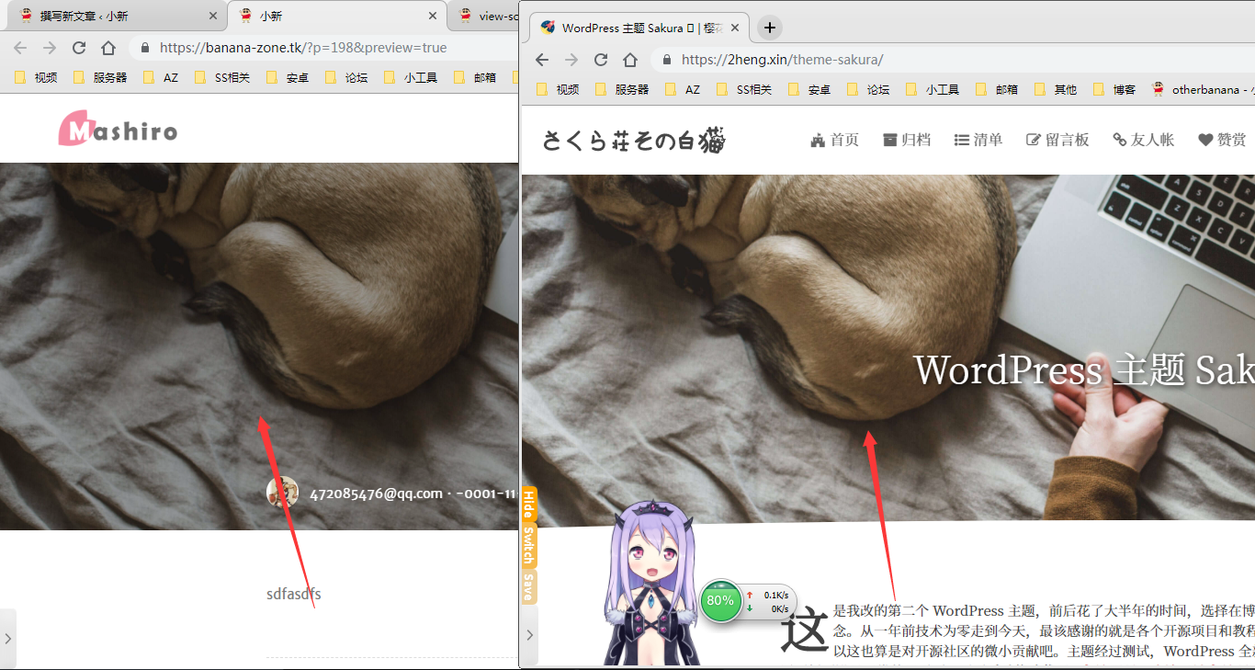This screenshot has height=670, width=1255.
Task: Select the 小新 preview tab
Action: tap(336, 16)
